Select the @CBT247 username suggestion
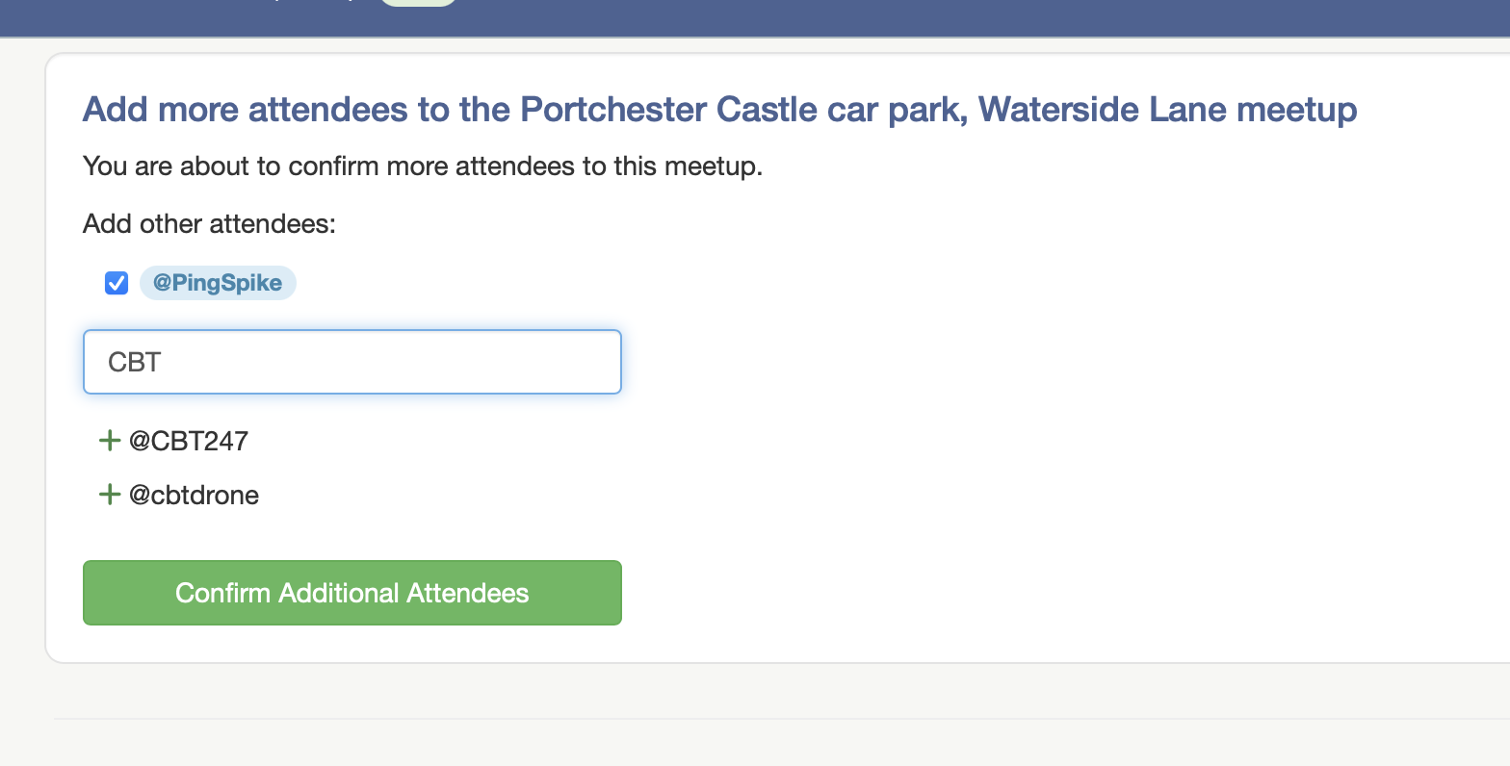The image size is (1510, 766). click(x=189, y=441)
